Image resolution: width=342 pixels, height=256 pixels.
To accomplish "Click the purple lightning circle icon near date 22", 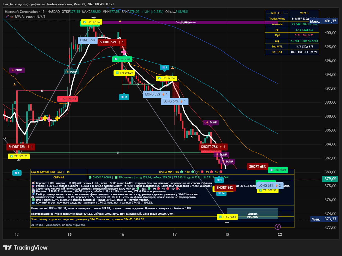I will click(278, 227).
